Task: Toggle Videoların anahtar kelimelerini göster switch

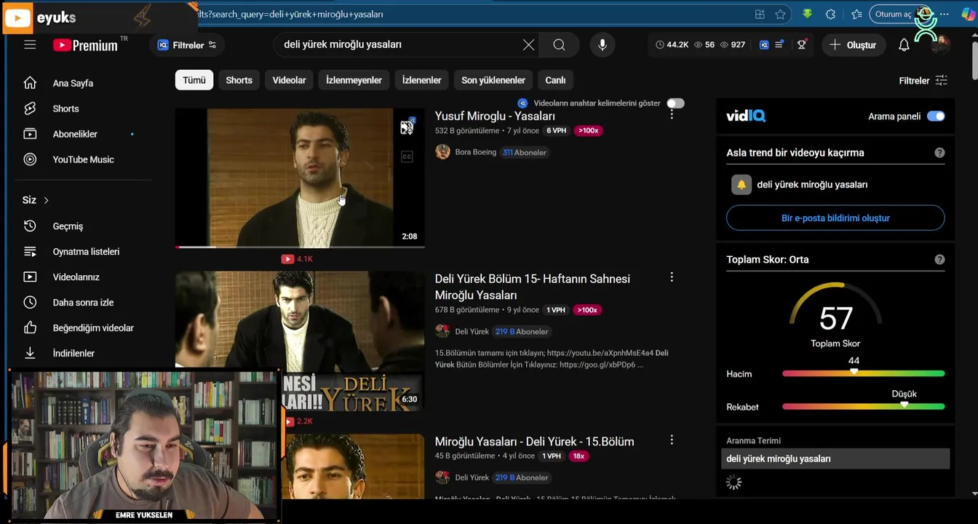Action: (675, 103)
